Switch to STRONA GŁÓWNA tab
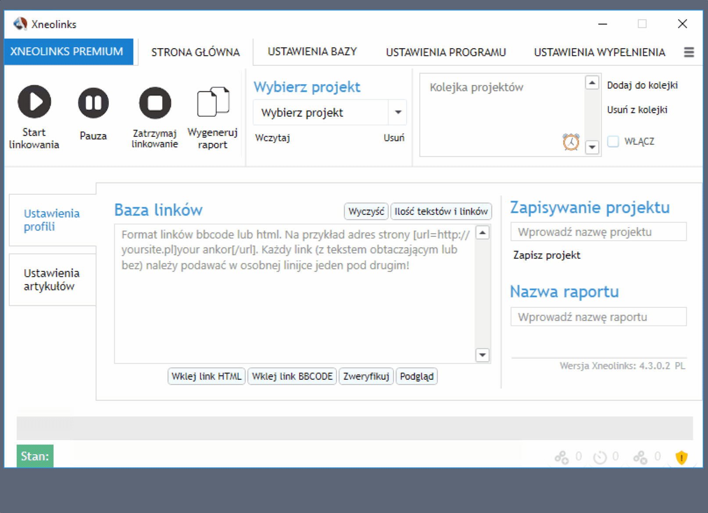Screen dimensions: 708x513 pos(196,52)
